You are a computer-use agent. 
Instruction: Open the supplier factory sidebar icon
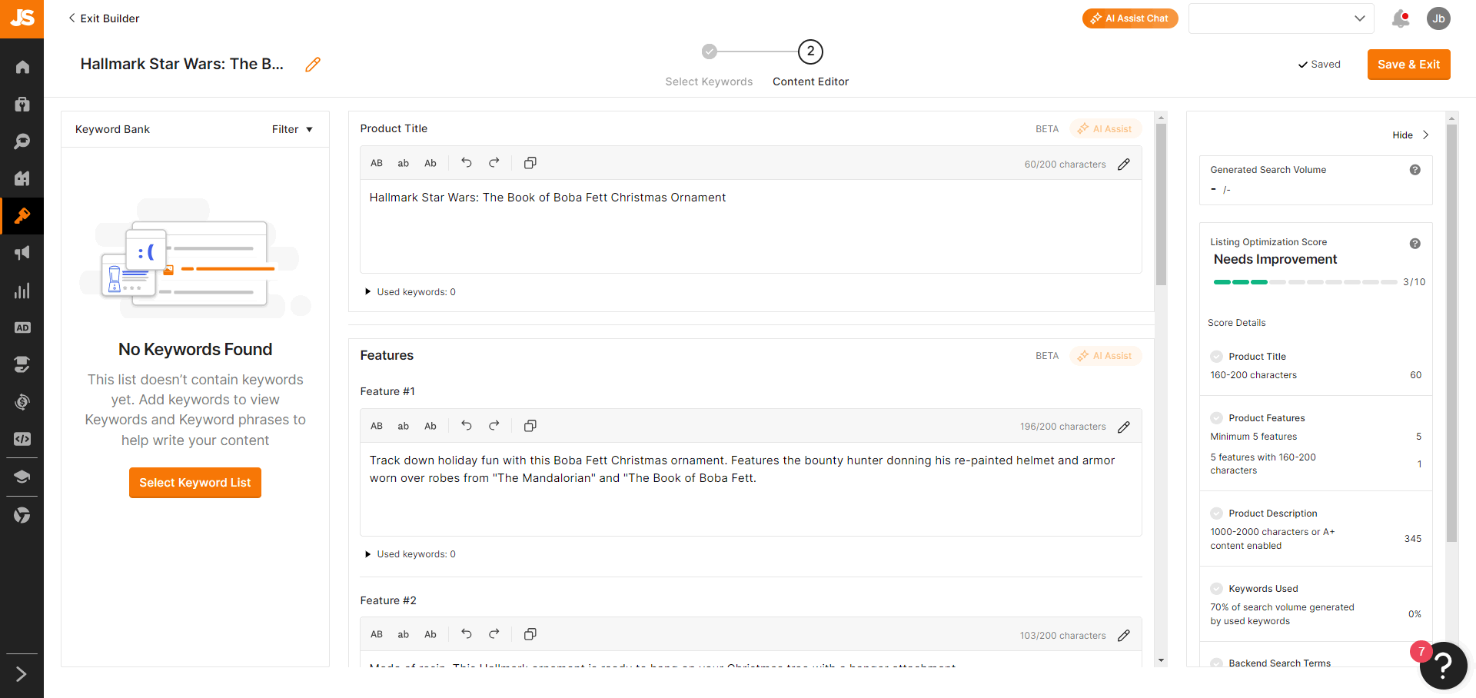(22, 178)
